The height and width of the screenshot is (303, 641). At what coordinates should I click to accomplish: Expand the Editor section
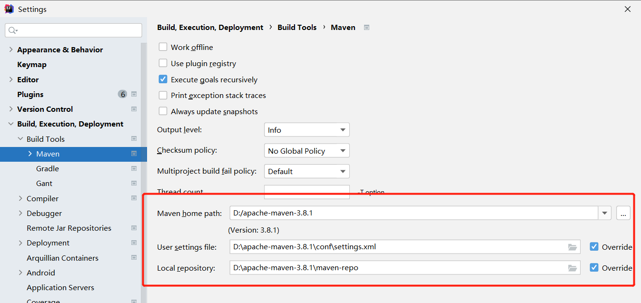point(10,79)
